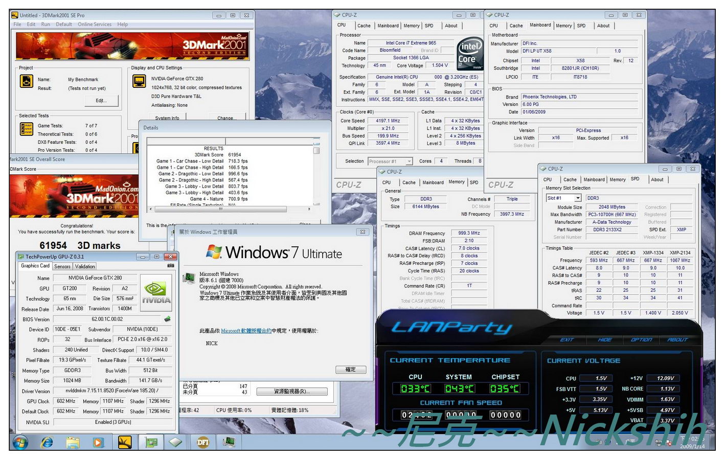725x460 pixels.
Task: Switch to 3DMark2001 taskbar icon
Action: (125, 442)
